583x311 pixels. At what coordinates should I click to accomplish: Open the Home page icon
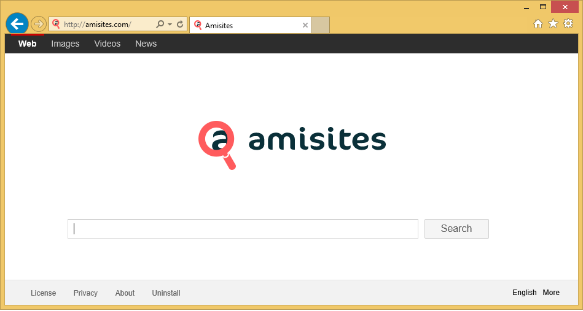pos(538,24)
